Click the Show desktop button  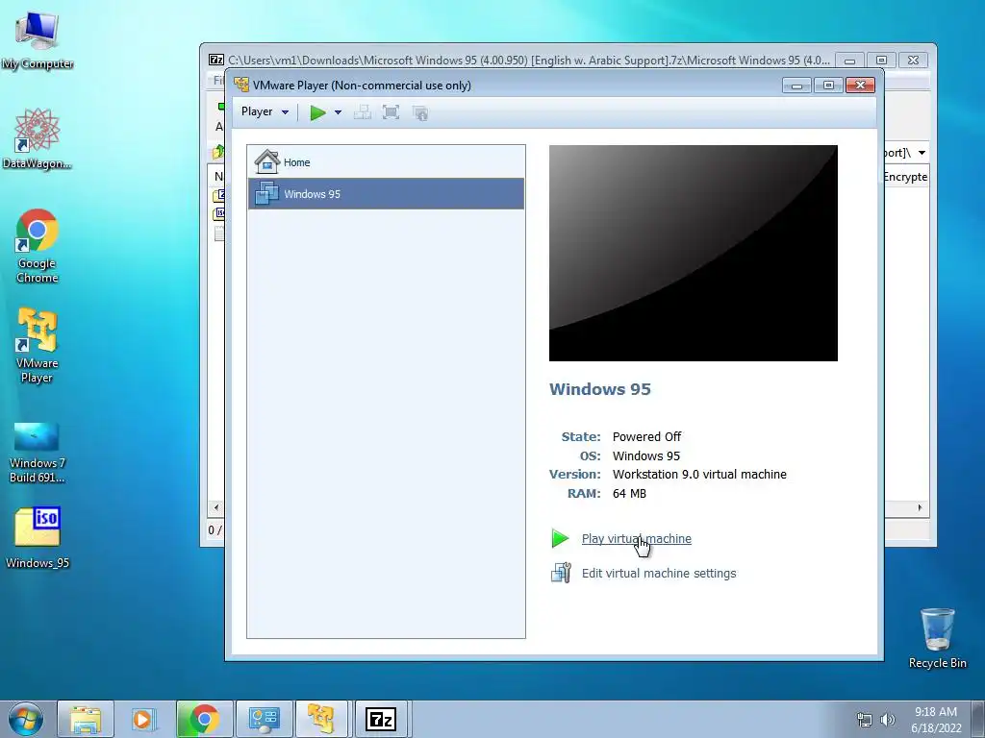pyautogui.click(x=978, y=719)
